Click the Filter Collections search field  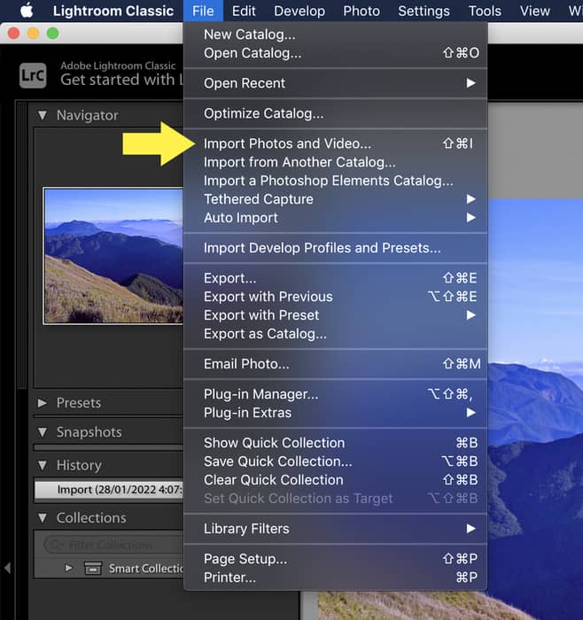(114, 546)
